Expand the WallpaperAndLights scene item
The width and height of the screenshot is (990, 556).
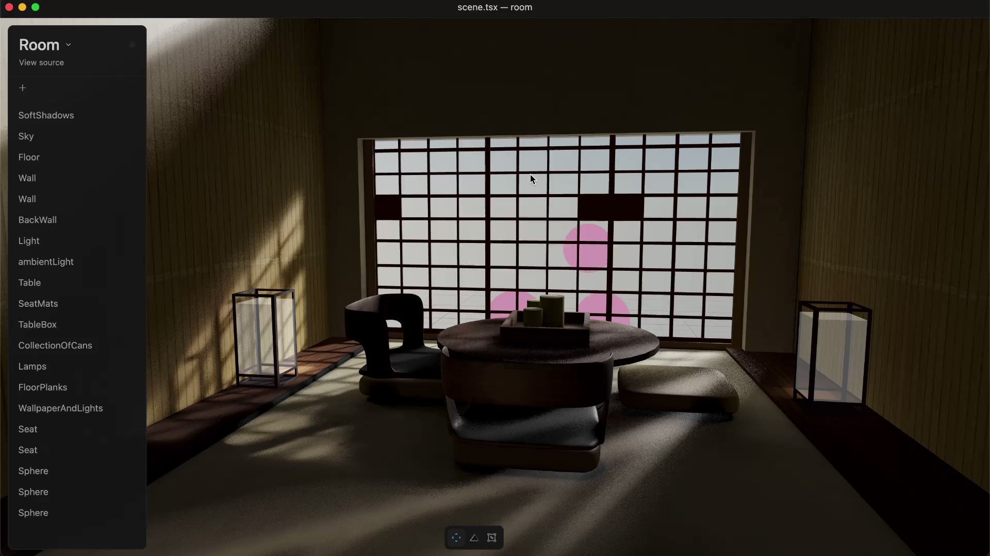coord(60,408)
